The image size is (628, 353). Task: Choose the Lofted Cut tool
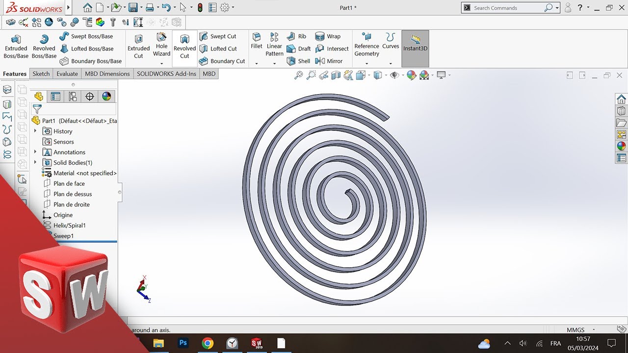pos(218,49)
